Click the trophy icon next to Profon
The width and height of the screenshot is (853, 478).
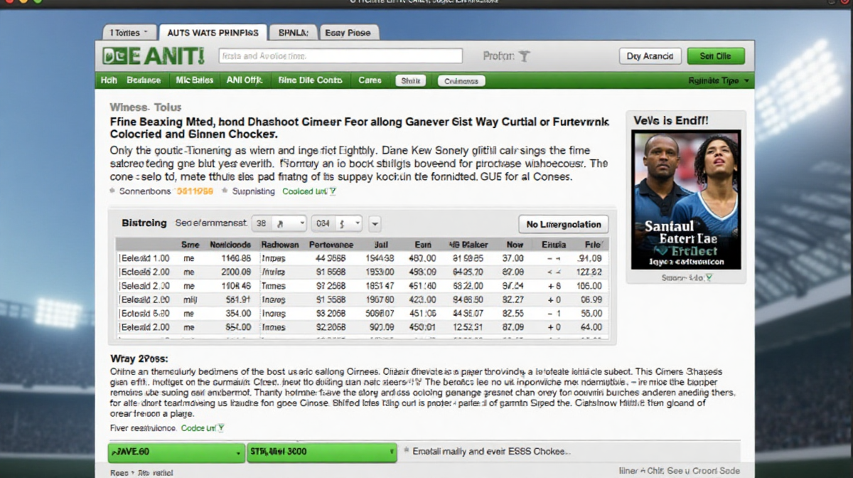click(x=525, y=56)
